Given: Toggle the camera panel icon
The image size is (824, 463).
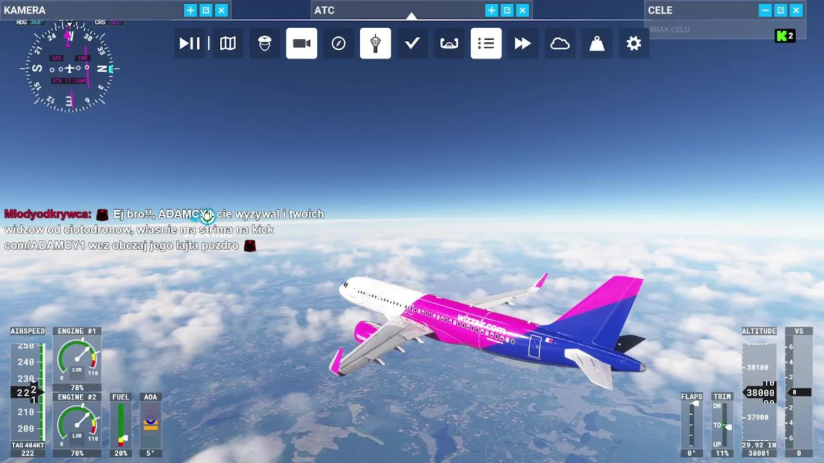Looking at the screenshot, I should pos(301,43).
